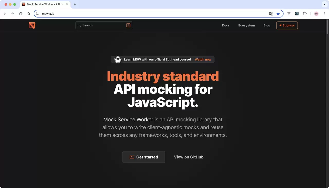Open the Vue devtools extension icon
The width and height of the screenshot is (329, 188).
(289, 14)
